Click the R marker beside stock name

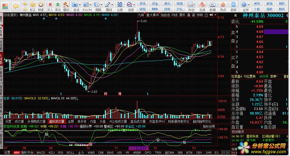[235, 15]
